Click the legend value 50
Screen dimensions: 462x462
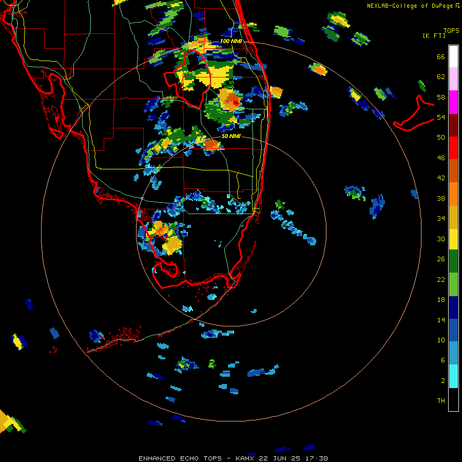[441, 138]
